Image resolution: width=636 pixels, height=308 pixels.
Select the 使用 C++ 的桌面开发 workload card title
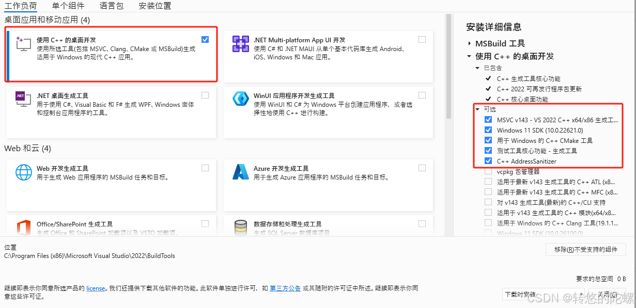click(66, 40)
